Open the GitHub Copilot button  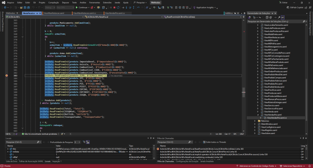click(295, 7)
